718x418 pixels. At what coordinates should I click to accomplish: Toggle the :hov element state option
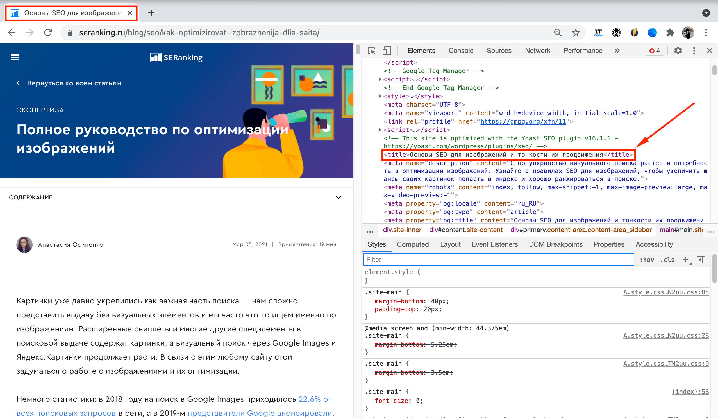click(647, 260)
